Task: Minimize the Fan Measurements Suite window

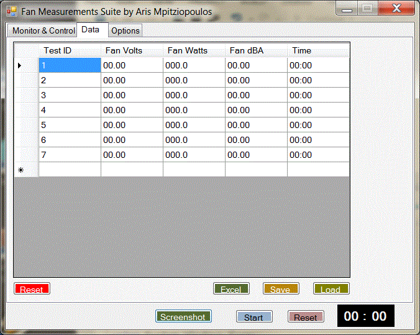Action: (x=347, y=9)
